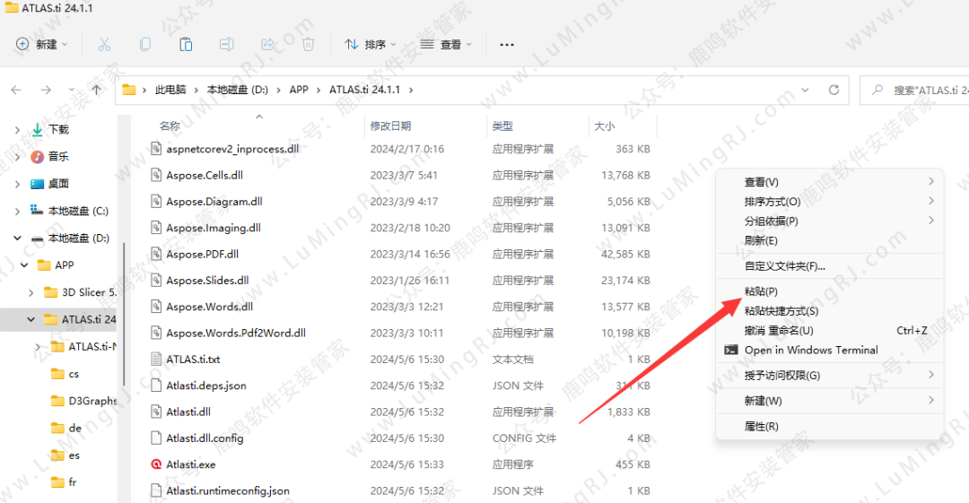Click the Share icon in toolbar
The width and height of the screenshot is (969, 503).
tap(267, 45)
